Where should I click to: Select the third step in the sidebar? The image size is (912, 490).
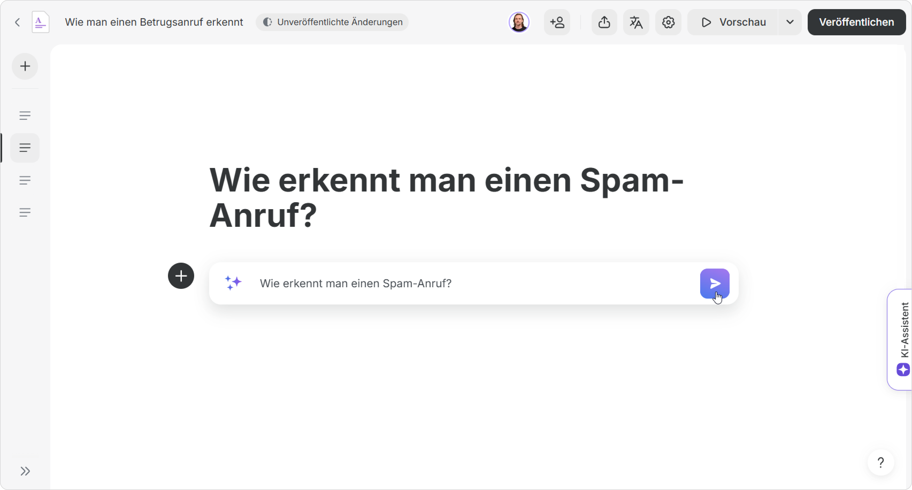(25, 180)
